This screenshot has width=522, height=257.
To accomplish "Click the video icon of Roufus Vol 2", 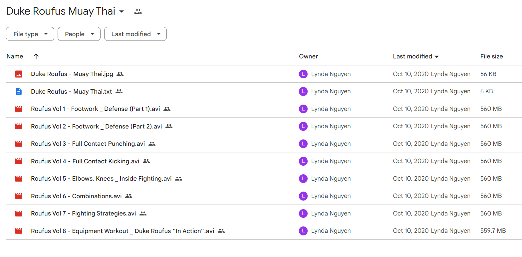I will 19,126.
